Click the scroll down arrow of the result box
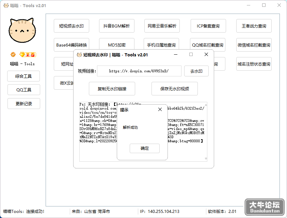This screenshot has width=287, height=218. click(206, 159)
